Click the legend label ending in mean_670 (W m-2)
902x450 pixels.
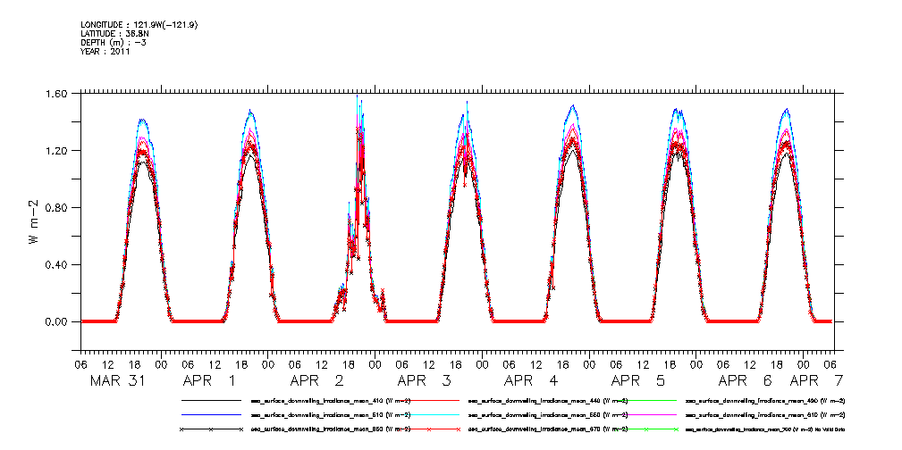coord(548,429)
